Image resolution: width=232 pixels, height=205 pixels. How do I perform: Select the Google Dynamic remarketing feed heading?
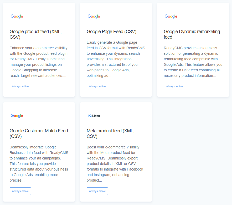pyautogui.click(x=192, y=34)
